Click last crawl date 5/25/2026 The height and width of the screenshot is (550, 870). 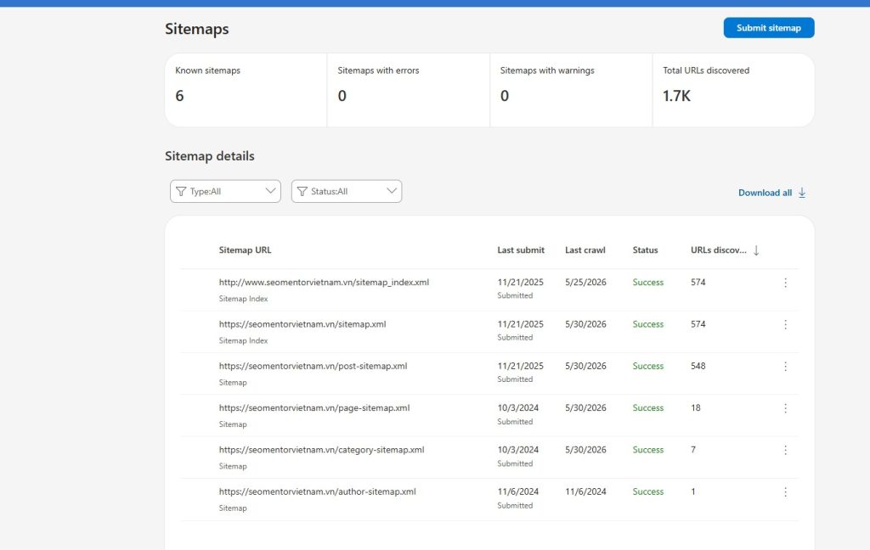[x=585, y=282]
